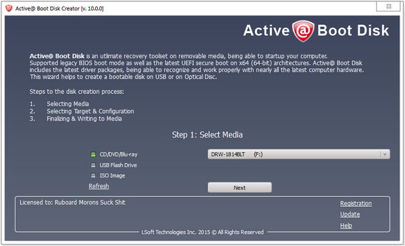
Task: Select the ISO Image option
Action: [x=108, y=176]
